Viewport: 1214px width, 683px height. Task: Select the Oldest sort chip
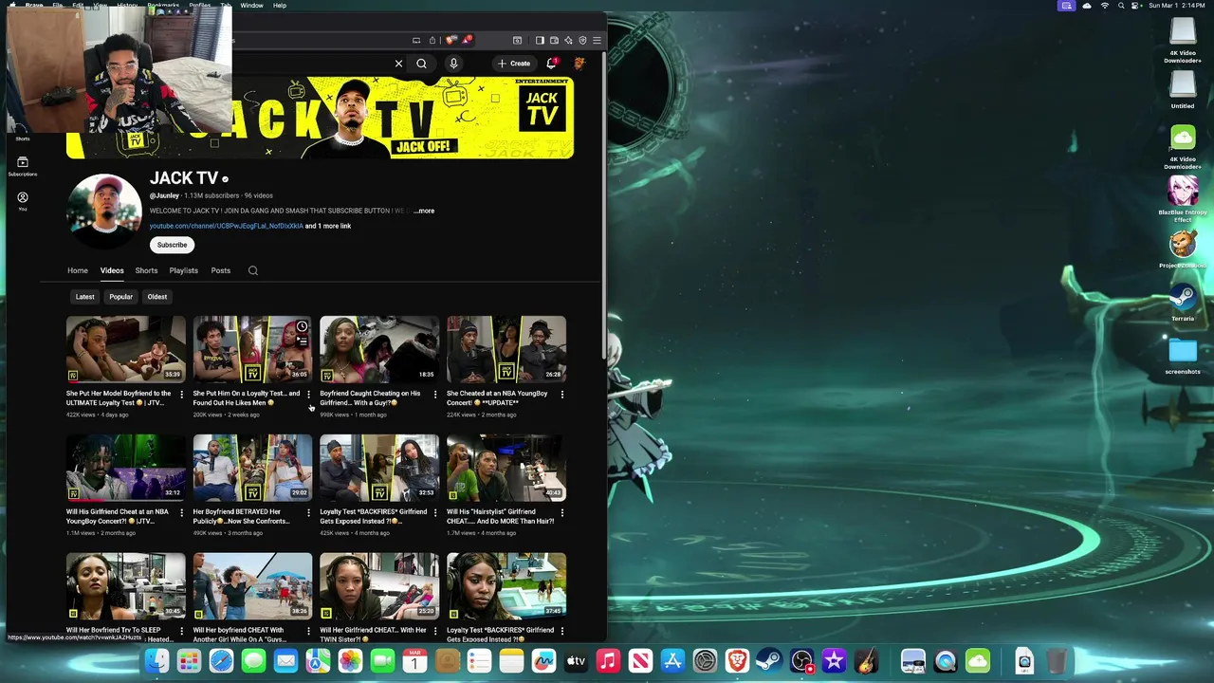pyautogui.click(x=157, y=297)
